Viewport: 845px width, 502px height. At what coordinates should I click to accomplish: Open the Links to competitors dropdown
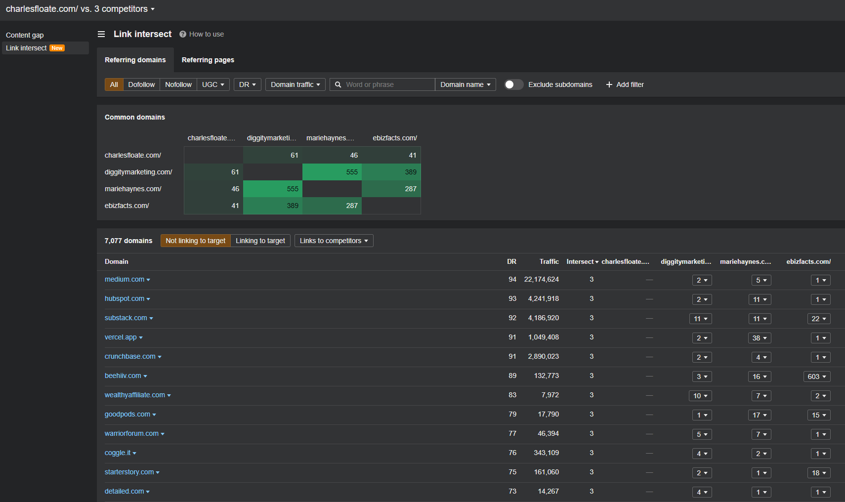pos(334,241)
